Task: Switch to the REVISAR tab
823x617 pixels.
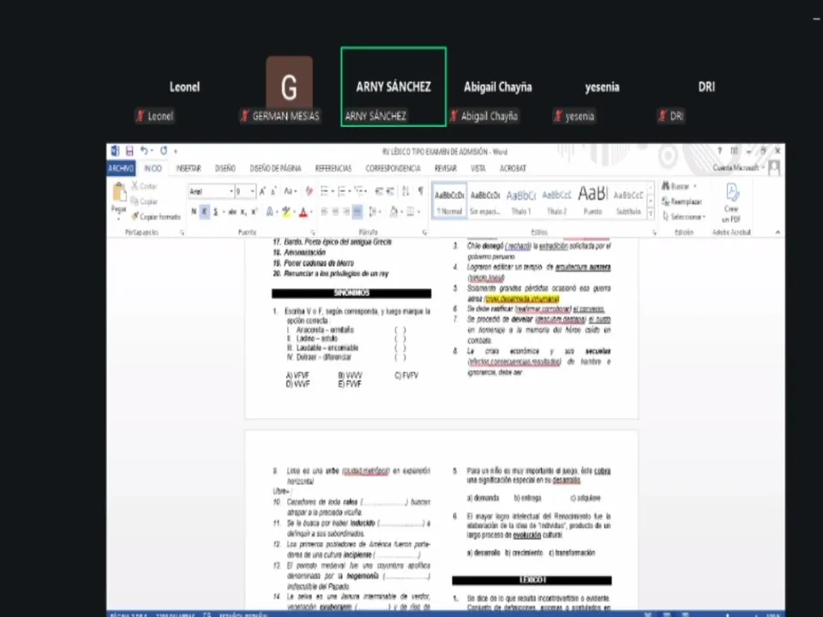Action: pyautogui.click(x=446, y=169)
